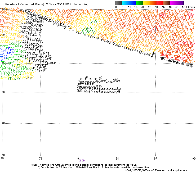Click the latitude label '-56'
This screenshot has height=172, width=196.
[x=2, y=92]
